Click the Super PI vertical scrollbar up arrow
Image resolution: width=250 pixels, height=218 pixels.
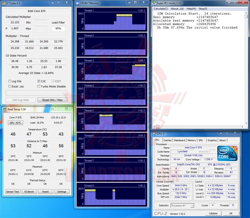click(246, 12)
